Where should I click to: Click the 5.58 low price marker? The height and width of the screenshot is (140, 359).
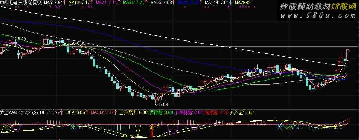[162, 104]
